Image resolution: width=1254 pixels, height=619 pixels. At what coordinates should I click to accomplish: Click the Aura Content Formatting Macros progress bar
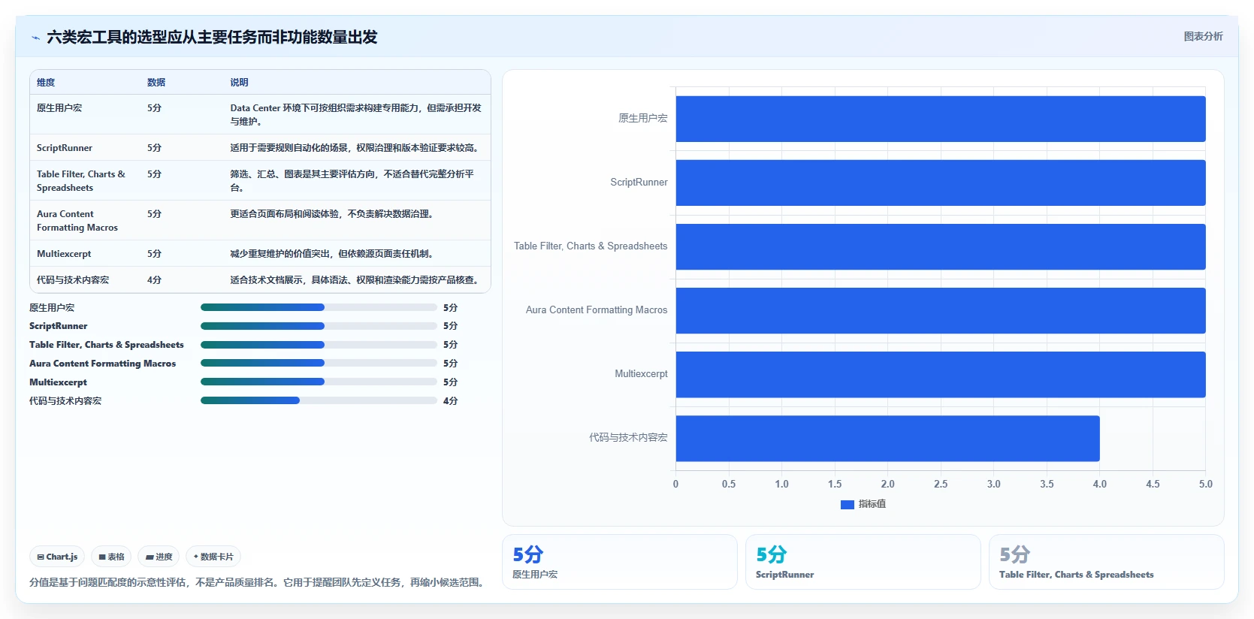point(319,363)
